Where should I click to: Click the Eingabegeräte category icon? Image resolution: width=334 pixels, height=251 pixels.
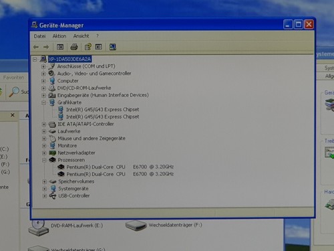point(52,95)
